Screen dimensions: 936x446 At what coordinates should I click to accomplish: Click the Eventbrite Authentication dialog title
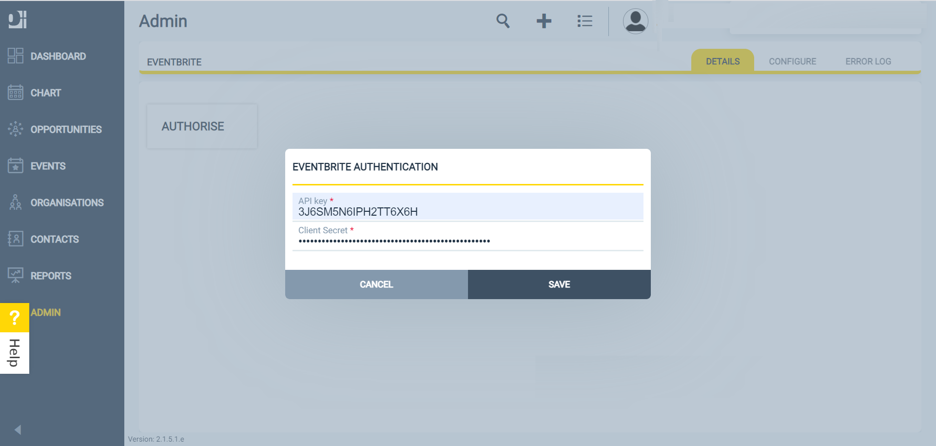pos(365,167)
